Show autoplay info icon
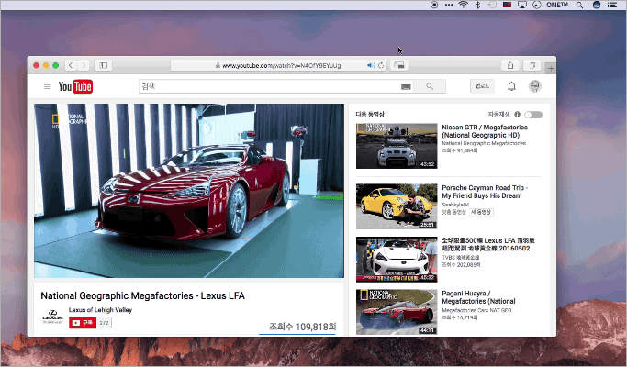627x367 pixels. point(517,115)
